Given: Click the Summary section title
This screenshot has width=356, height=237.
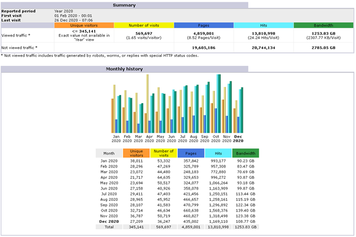Looking at the screenshot, I should click(x=123, y=5).
